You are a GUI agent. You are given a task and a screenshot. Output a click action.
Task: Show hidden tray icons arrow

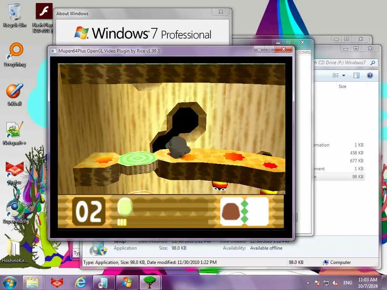(308, 283)
